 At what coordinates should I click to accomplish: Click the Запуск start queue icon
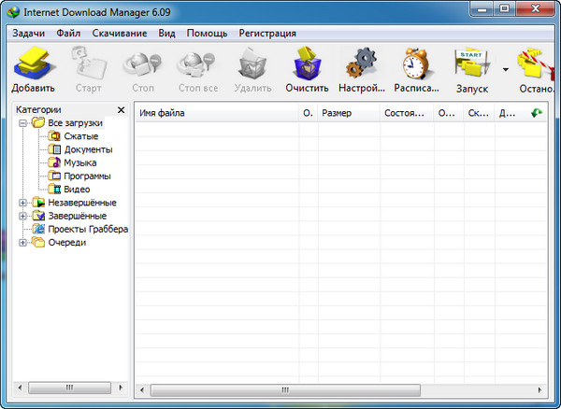[471, 69]
